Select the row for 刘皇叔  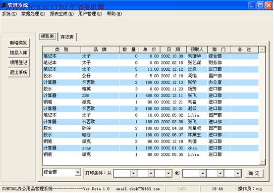pos(151,128)
